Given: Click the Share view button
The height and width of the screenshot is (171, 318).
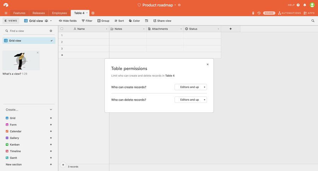Looking at the screenshot, I should coord(162,21).
